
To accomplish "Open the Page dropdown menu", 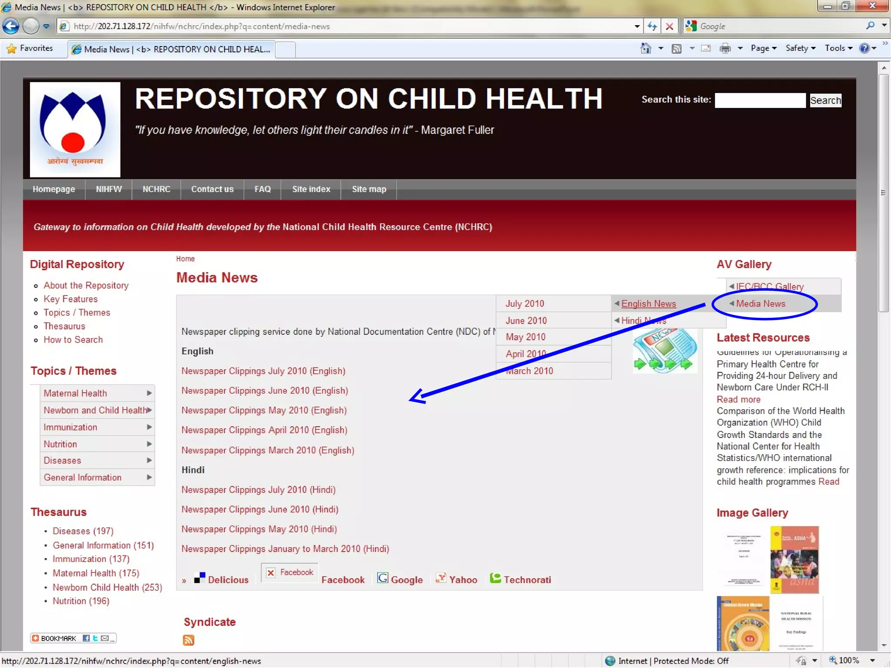I will pyautogui.click(x=763, y=49).
